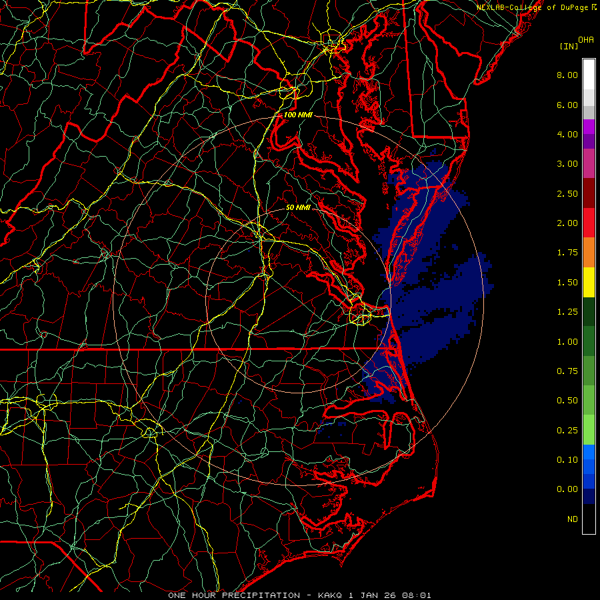Select the 1.75 legend value
Screen dimensions: 600x600
click(567, 253)
